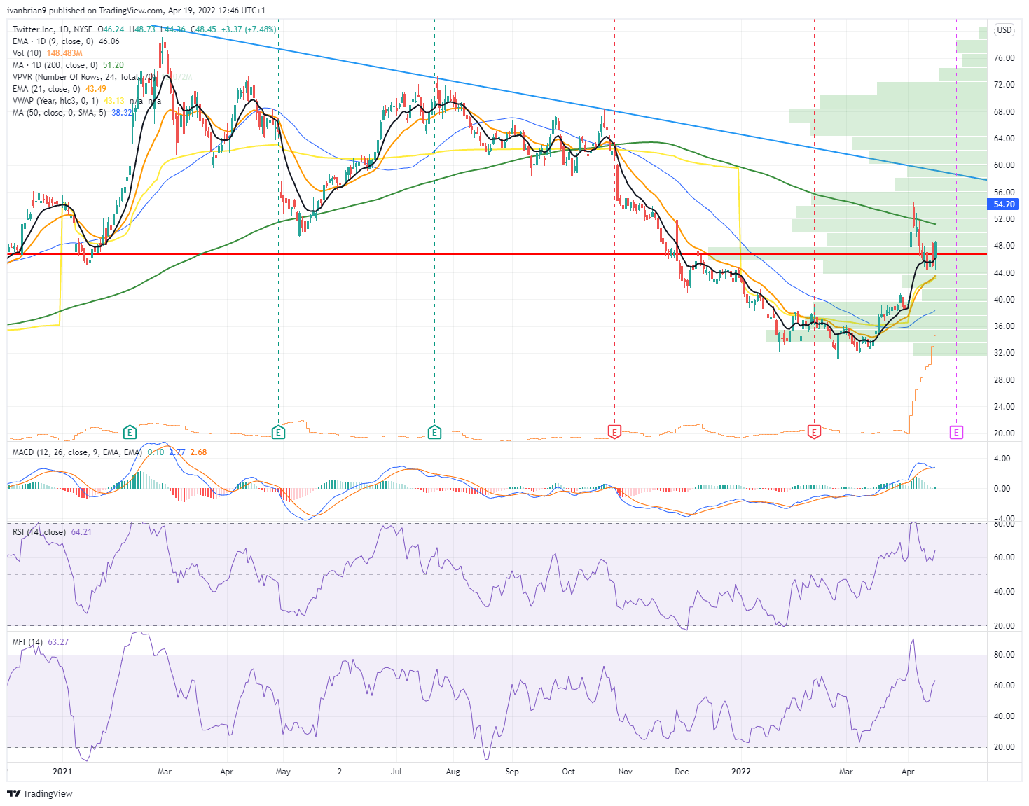Open the red earnings marker in February 2022
Image resolution: width=1029 pixels, height=806 pixels.
814,432
